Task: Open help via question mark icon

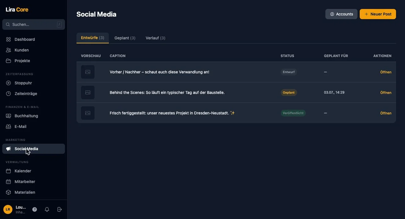Action: 34,210
